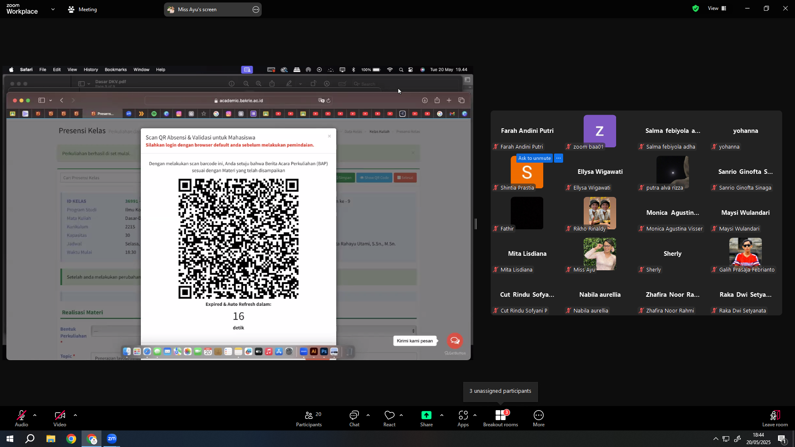The height and width of the screenshot is (447, 795).
Task: Click the Safari menu in shared screen
Action: pyautogui.click(x=26, y=70)
